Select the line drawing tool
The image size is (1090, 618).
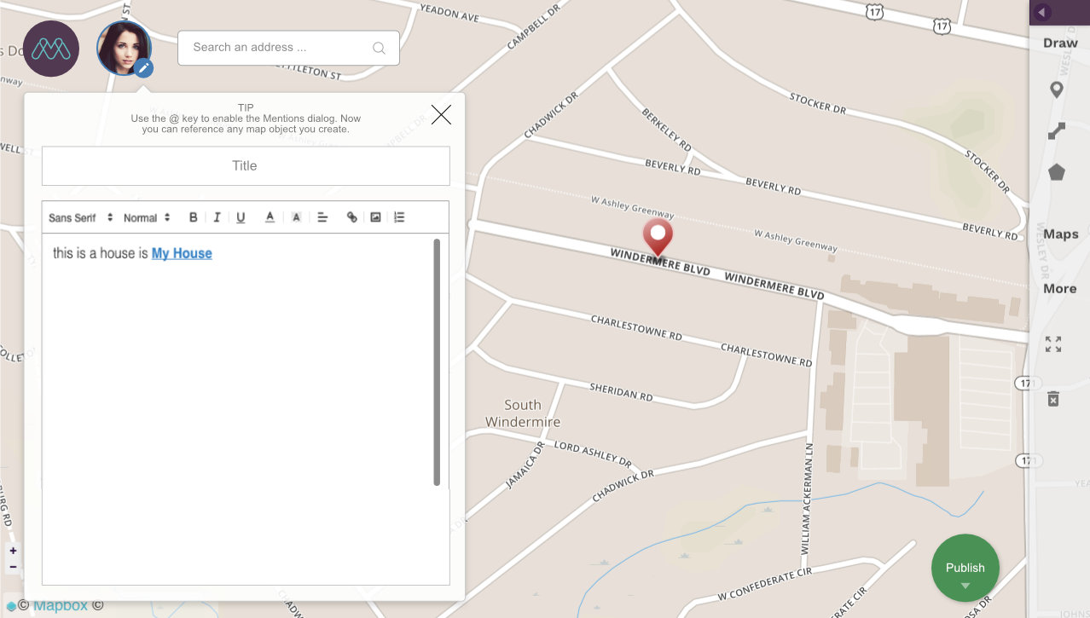1057,130
